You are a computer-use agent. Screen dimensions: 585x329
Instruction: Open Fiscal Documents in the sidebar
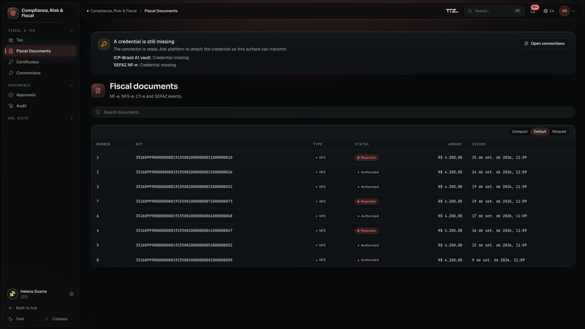point(40,51)
